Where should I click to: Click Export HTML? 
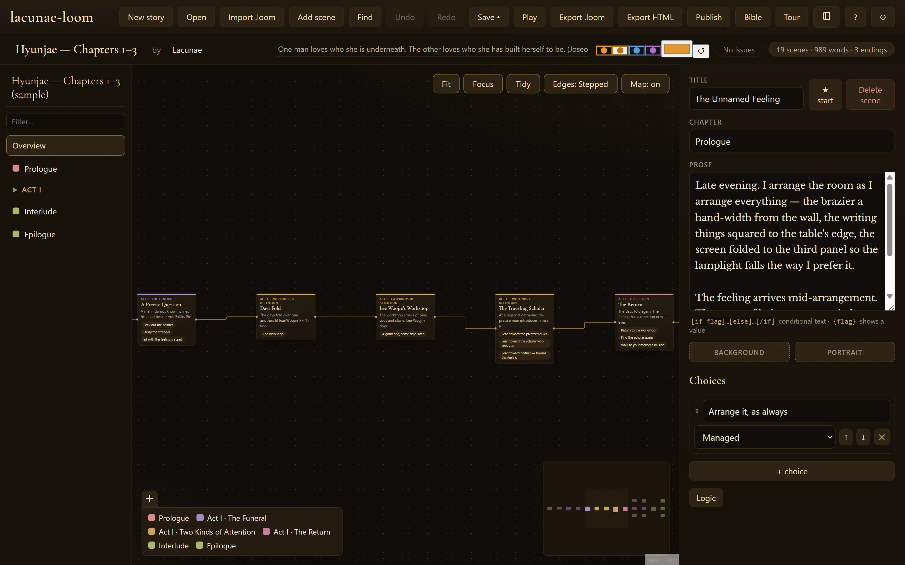pos(650,17)
